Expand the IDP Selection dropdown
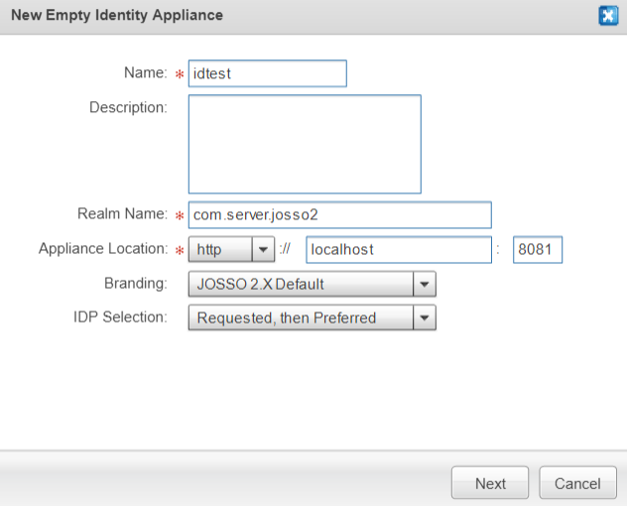Viewport: 627px width, 506px height. 312,317
